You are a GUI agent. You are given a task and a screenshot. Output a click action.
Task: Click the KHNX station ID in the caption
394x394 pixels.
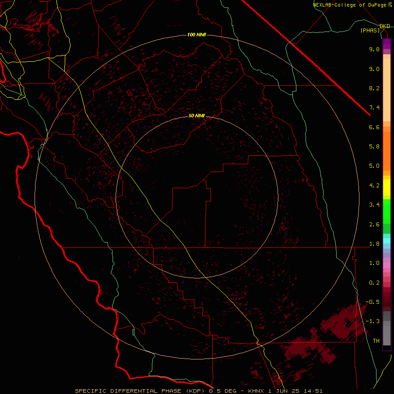[257, 391]
